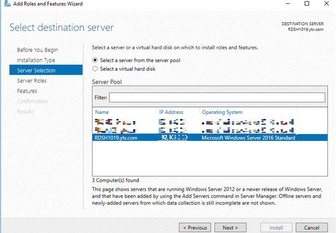This screenshot has width=336, height=233.
Task: Click Microsoft Windows Server 2016 Standard cell
Action: coord(248,137)
